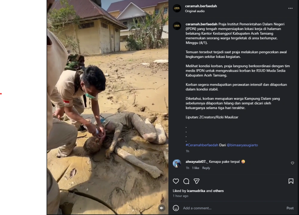Save the post using the bookmark icon
Viewport: 299px width, 215px height.
coord(291,181)
